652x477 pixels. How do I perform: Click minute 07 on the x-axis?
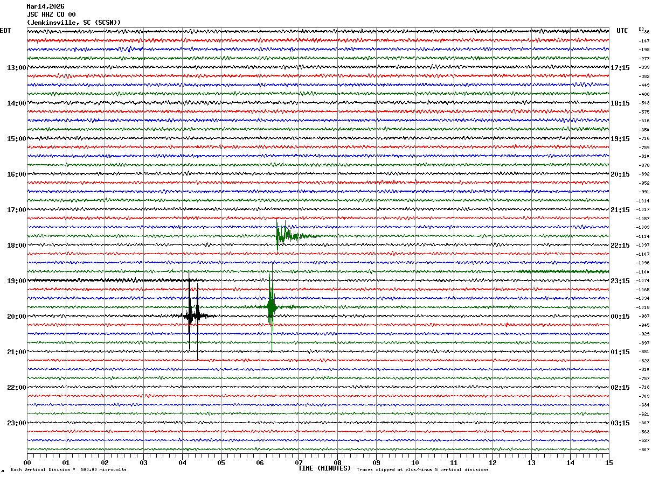299,462
